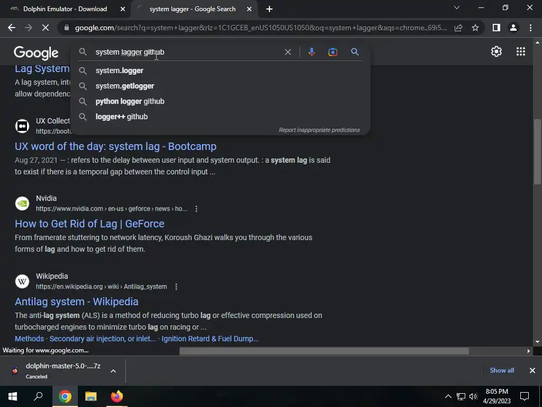
Task: Expand dolphin-master download options arrow
Action: click(113, 371)
